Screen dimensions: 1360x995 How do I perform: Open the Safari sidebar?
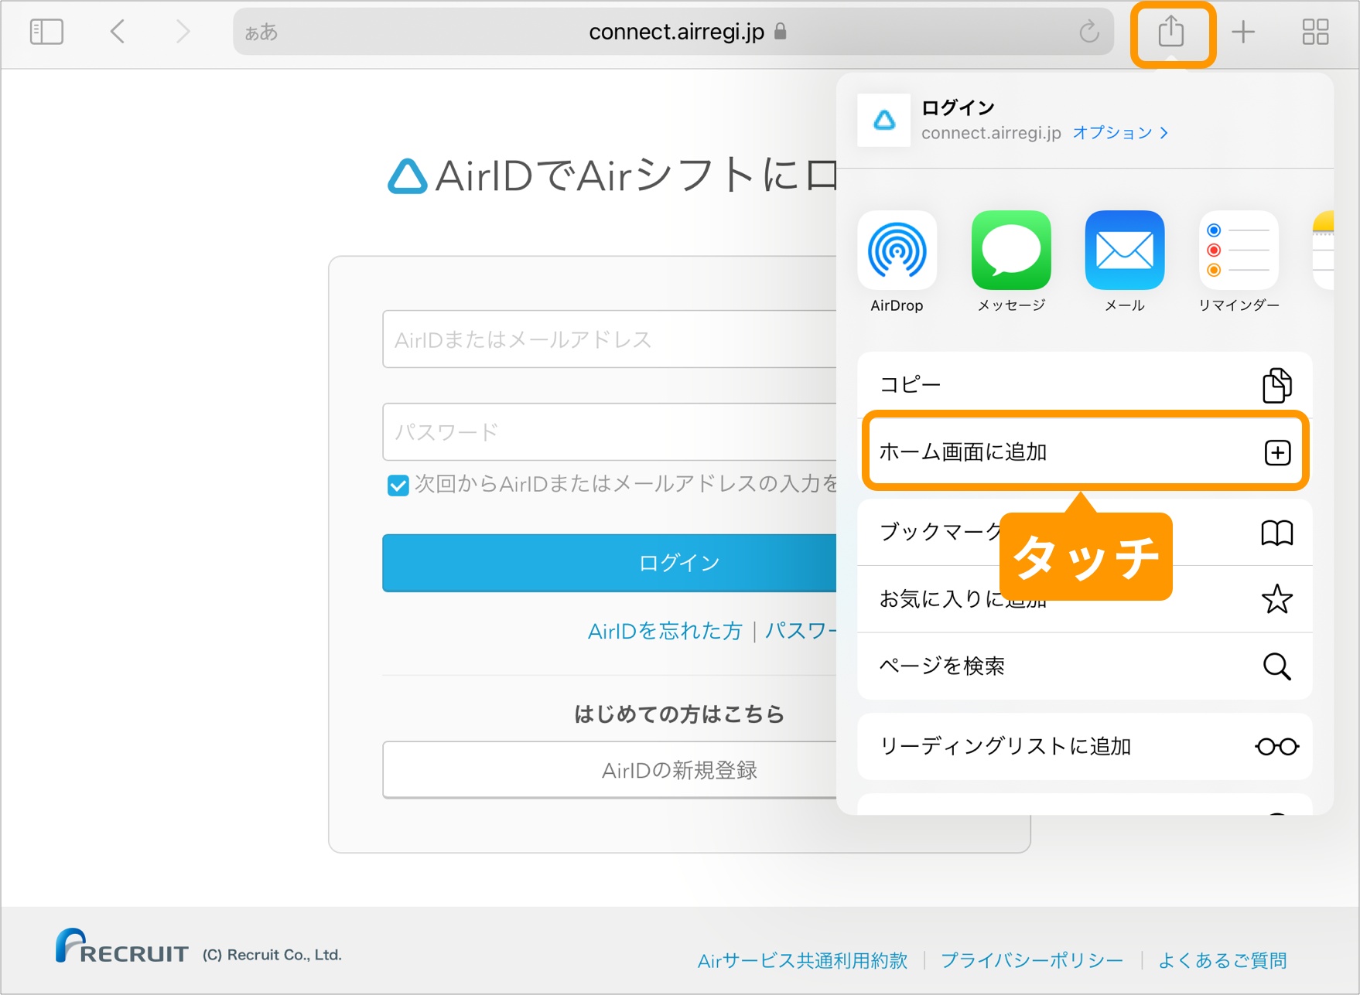point(46,32)
